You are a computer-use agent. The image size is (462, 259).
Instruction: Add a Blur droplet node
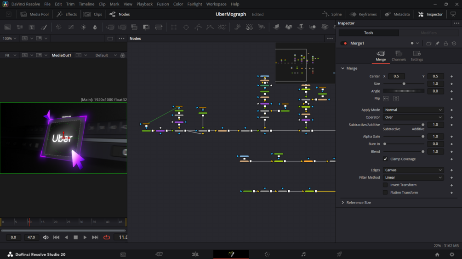tap(95, 27)
